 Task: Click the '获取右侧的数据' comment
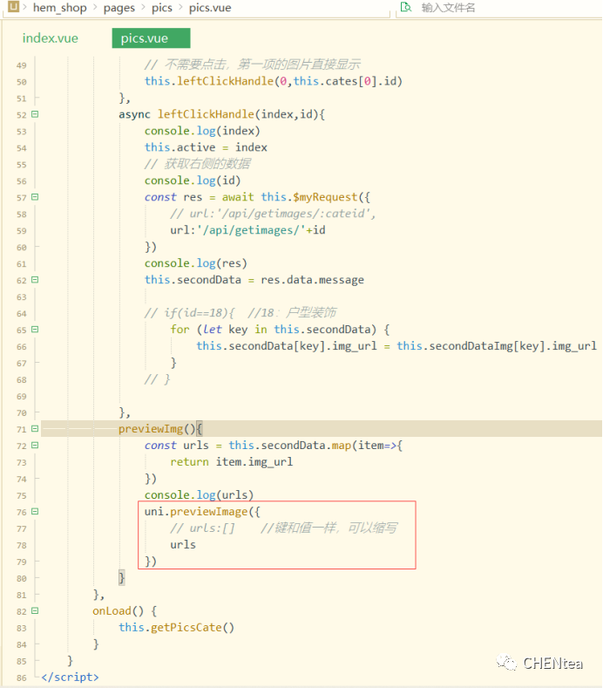point(197,164)
